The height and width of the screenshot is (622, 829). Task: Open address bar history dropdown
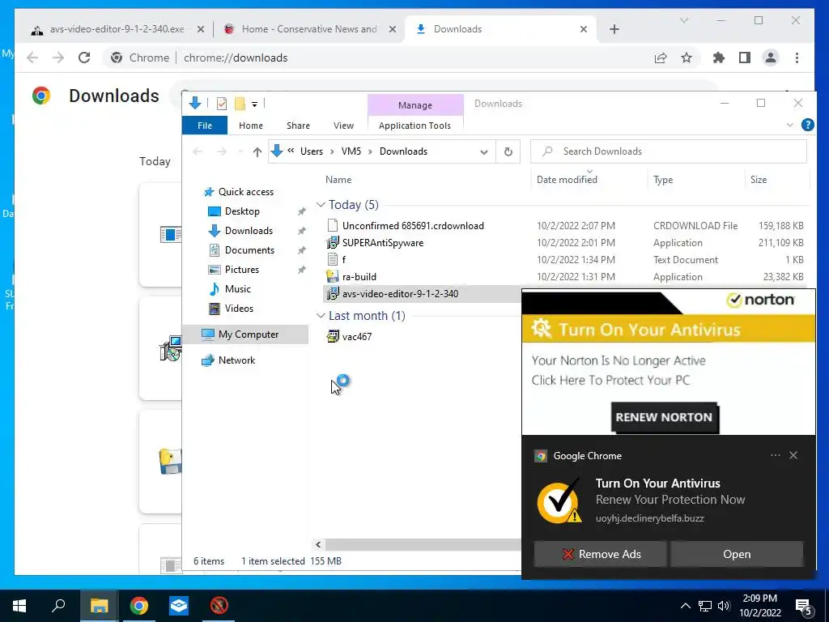click(483, 151)
